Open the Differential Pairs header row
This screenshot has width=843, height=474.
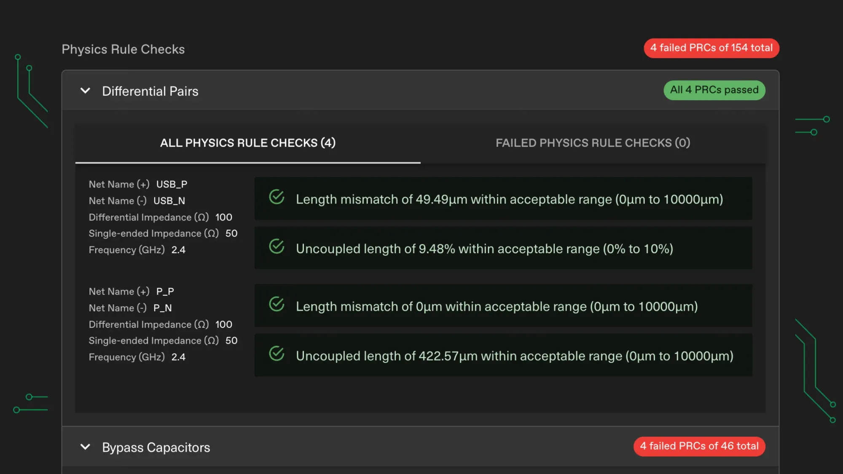click(420, 90)
